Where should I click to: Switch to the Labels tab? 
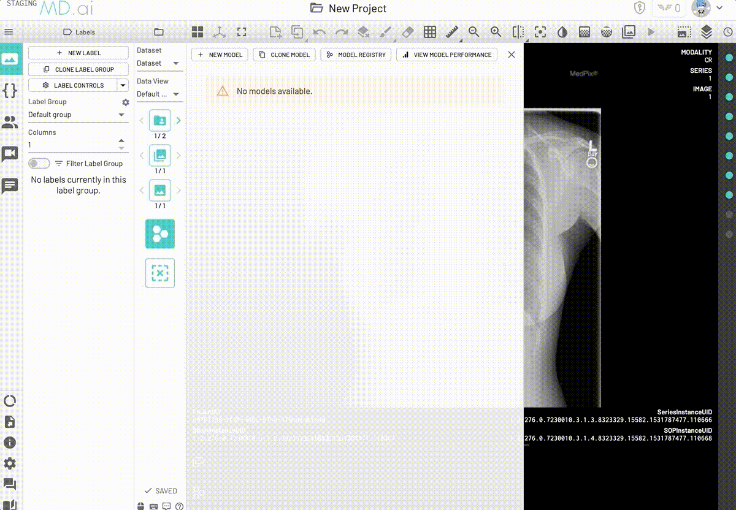point(79,32)
